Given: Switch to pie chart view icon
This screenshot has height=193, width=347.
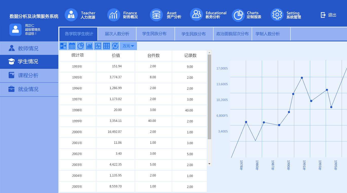Looking at the screenshot, I should click(81, 46).
